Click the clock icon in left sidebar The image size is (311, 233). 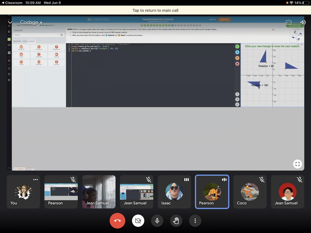pos(9,69)
